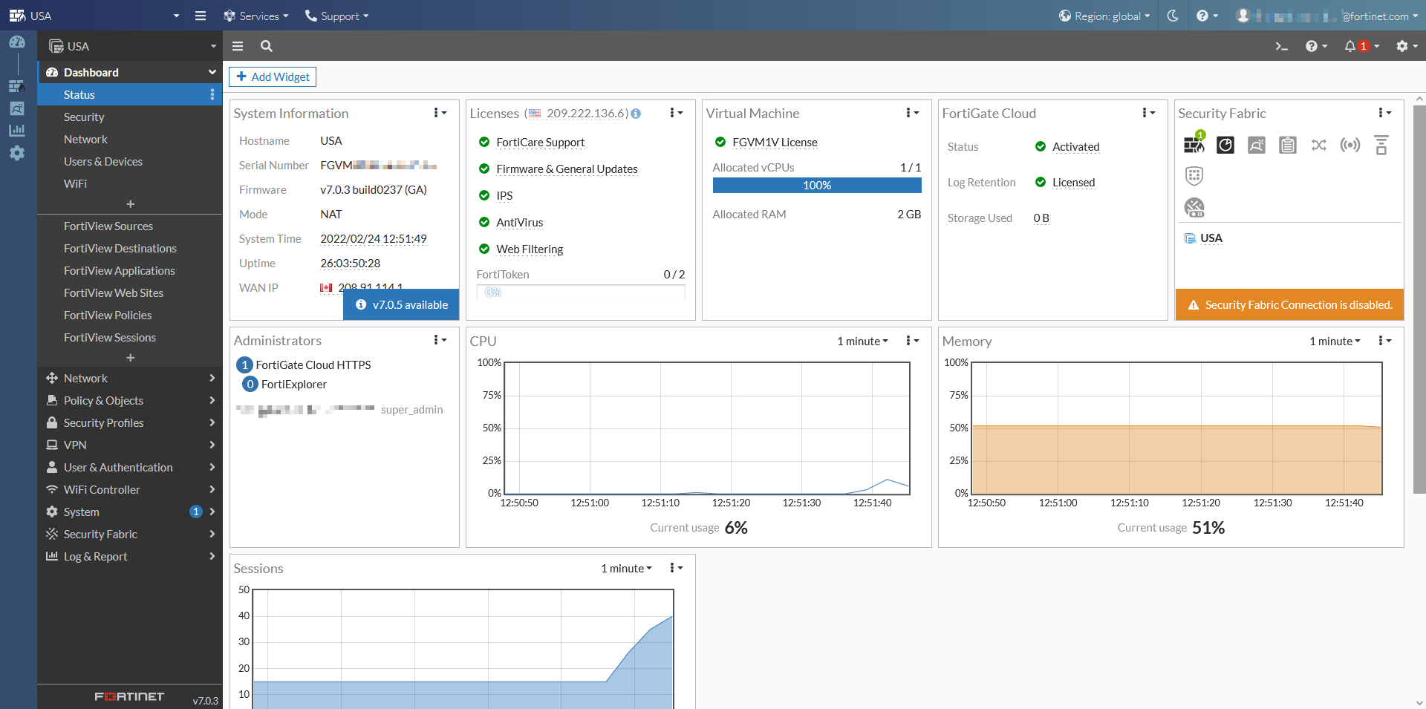
Task: Open the CLI console from the toolbar
Action: pyautogui.click(x=1282, y=46)
